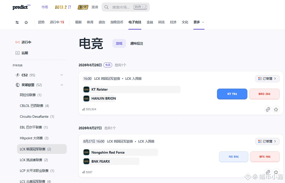Collapse the 英雄联盟 sidebar section
This screenshot has height=183, width=285.
[x=62, y=85]
